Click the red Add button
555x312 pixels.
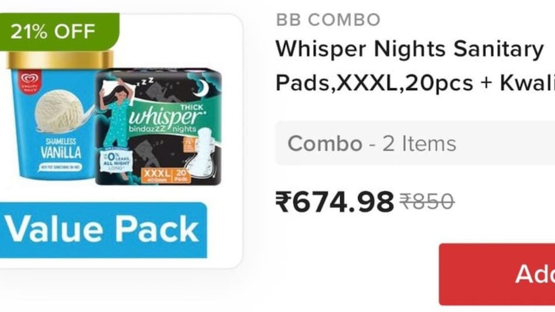(x=497, y=274)
